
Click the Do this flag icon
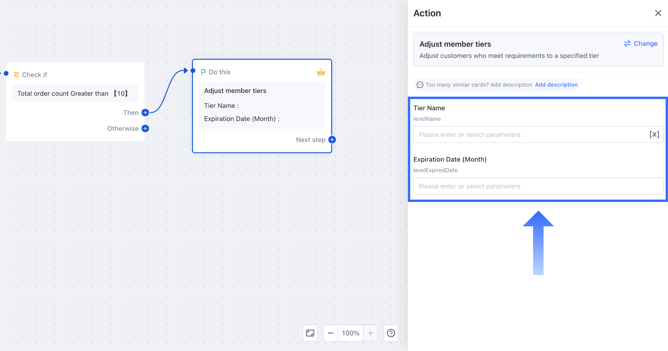[x=203, y=72]
